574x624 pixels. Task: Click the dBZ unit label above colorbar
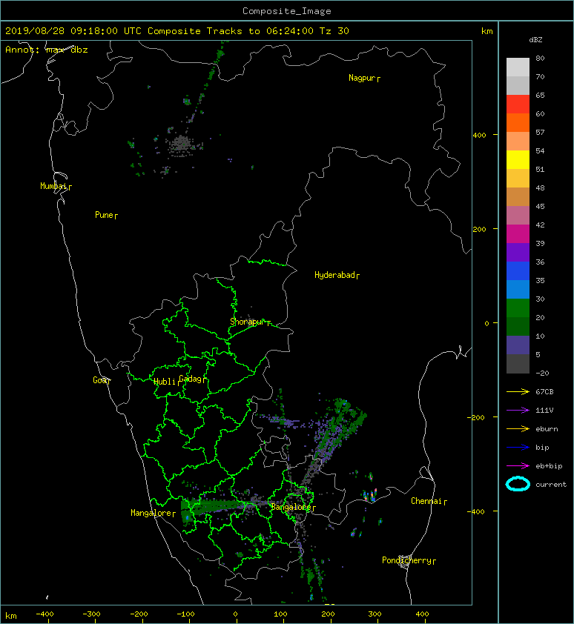tap(535, 40)
